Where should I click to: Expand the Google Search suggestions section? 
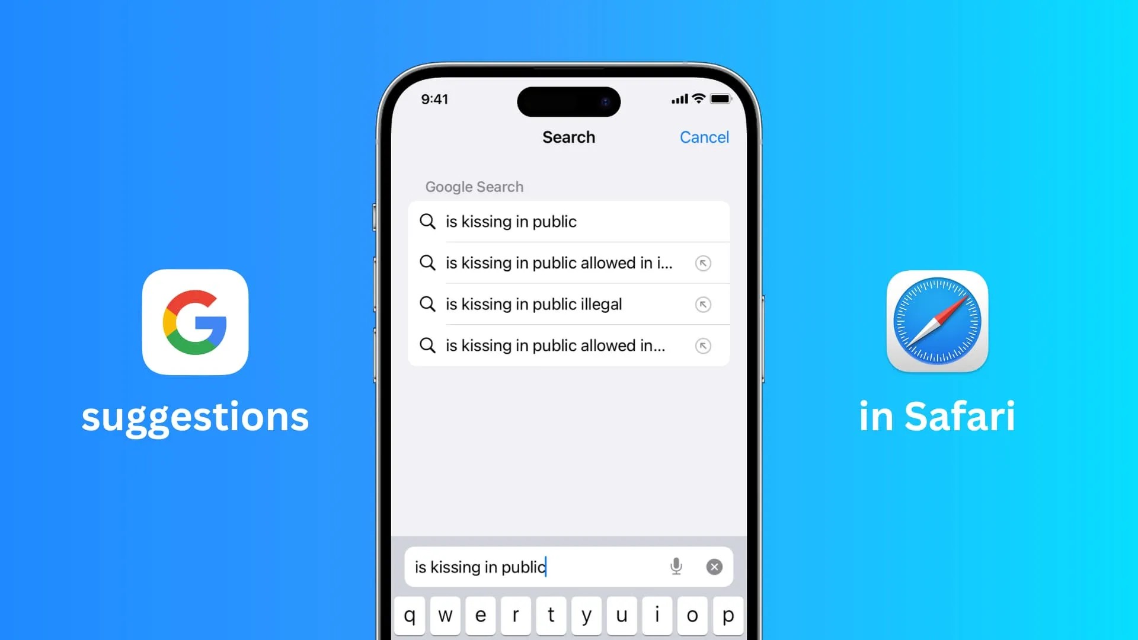(x=474, y=187)
